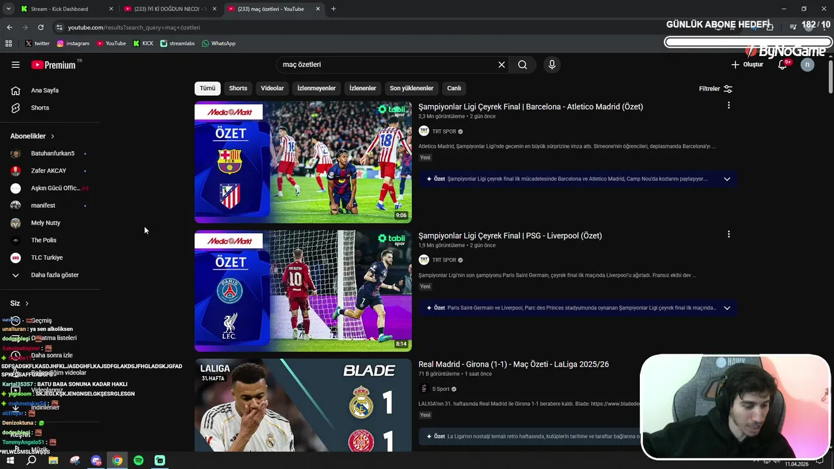Viewport: 834px width, 469px height.
Task: Select the Tümü filter chip
Action: pyautogui.click(x=207, y=88)
